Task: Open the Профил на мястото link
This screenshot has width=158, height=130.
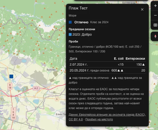Action: click(x=99, y=119)
